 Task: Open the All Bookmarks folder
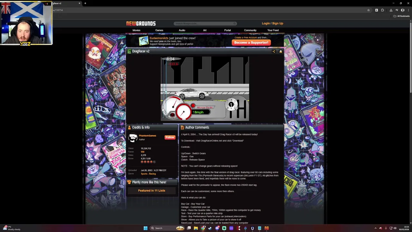point(401,16)
